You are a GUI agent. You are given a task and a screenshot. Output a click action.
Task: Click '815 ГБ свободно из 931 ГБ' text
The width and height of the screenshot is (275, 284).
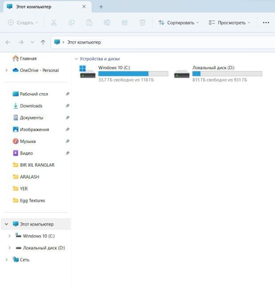click(x=220, y=80)
